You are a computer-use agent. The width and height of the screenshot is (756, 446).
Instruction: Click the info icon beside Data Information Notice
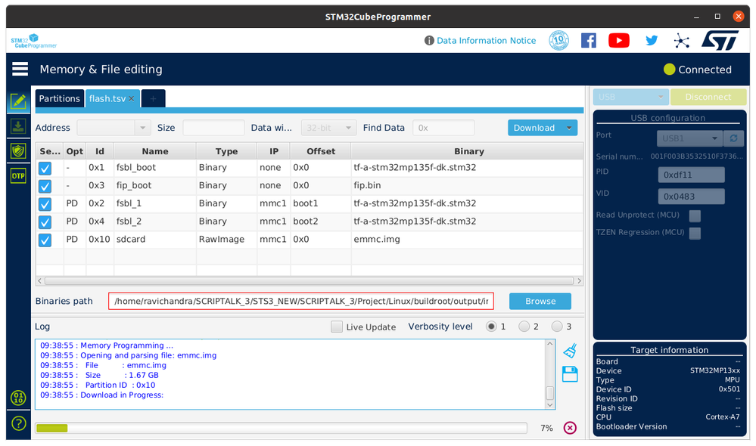(x=428, y=41)
